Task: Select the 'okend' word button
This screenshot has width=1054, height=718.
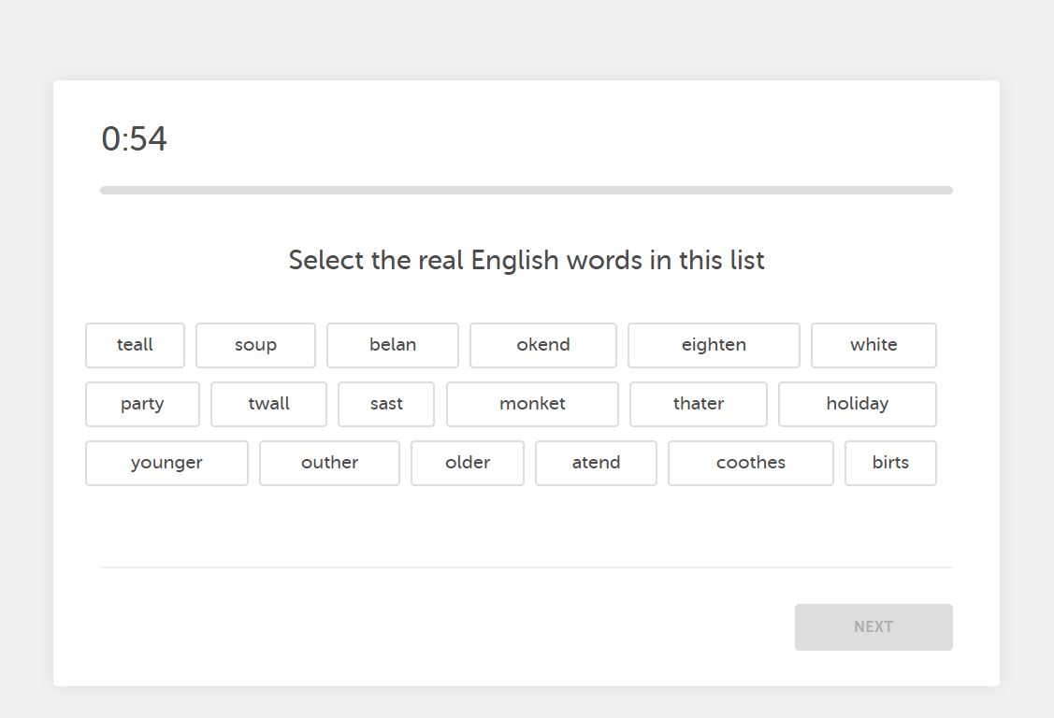Action: (x=542, y=345)
